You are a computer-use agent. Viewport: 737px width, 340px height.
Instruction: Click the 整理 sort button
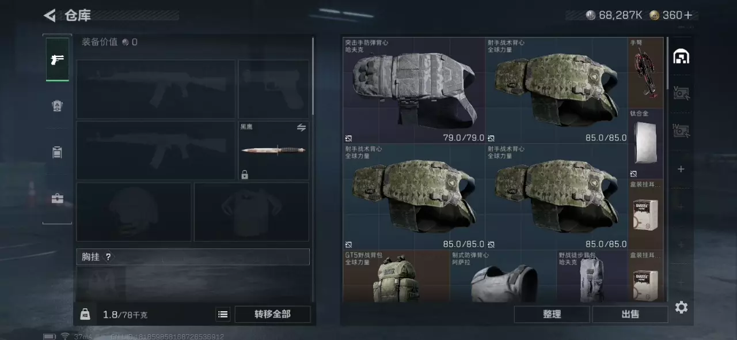tap(552, 314)
